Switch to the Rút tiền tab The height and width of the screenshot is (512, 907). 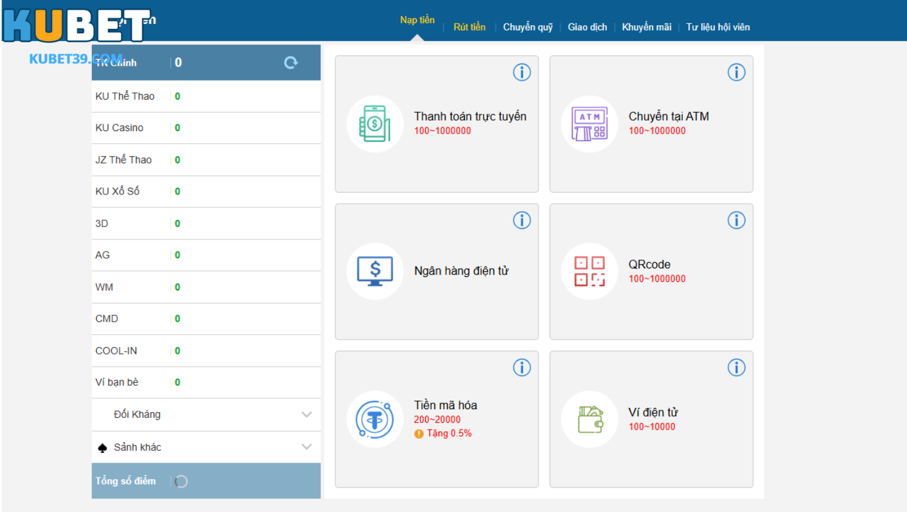pyautogui.click(x=469, y=27)
